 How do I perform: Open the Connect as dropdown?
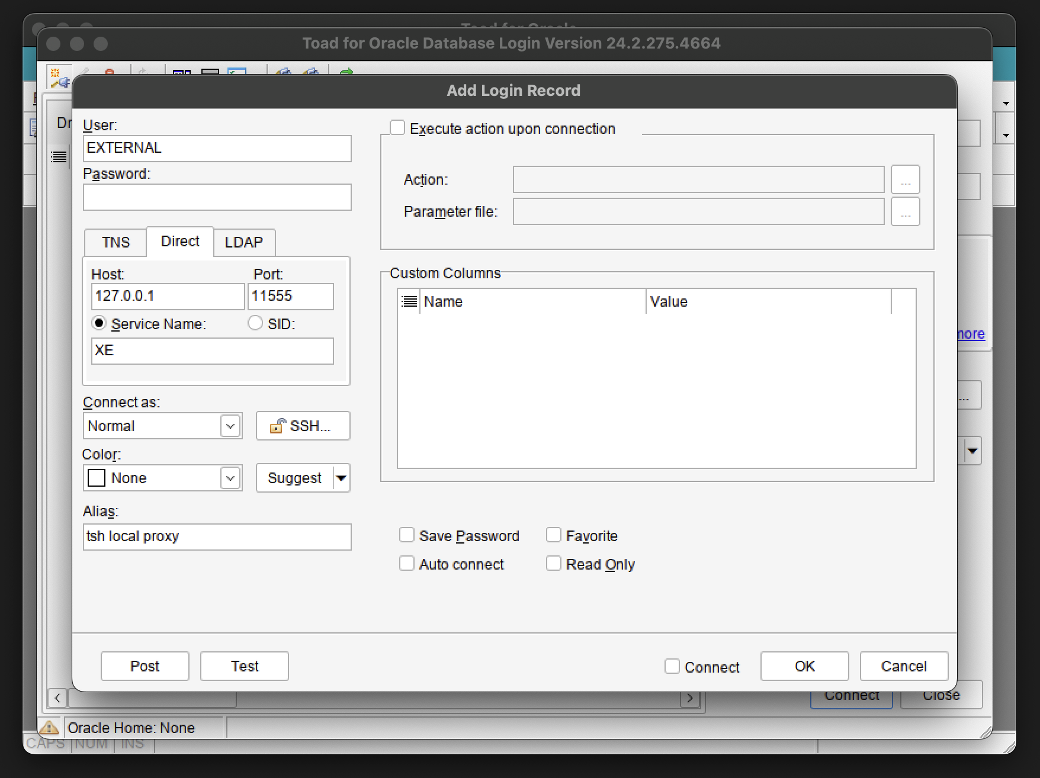(230, 426)
